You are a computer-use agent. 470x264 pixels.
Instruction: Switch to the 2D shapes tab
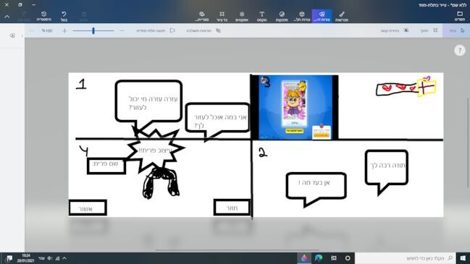point(322,16)
